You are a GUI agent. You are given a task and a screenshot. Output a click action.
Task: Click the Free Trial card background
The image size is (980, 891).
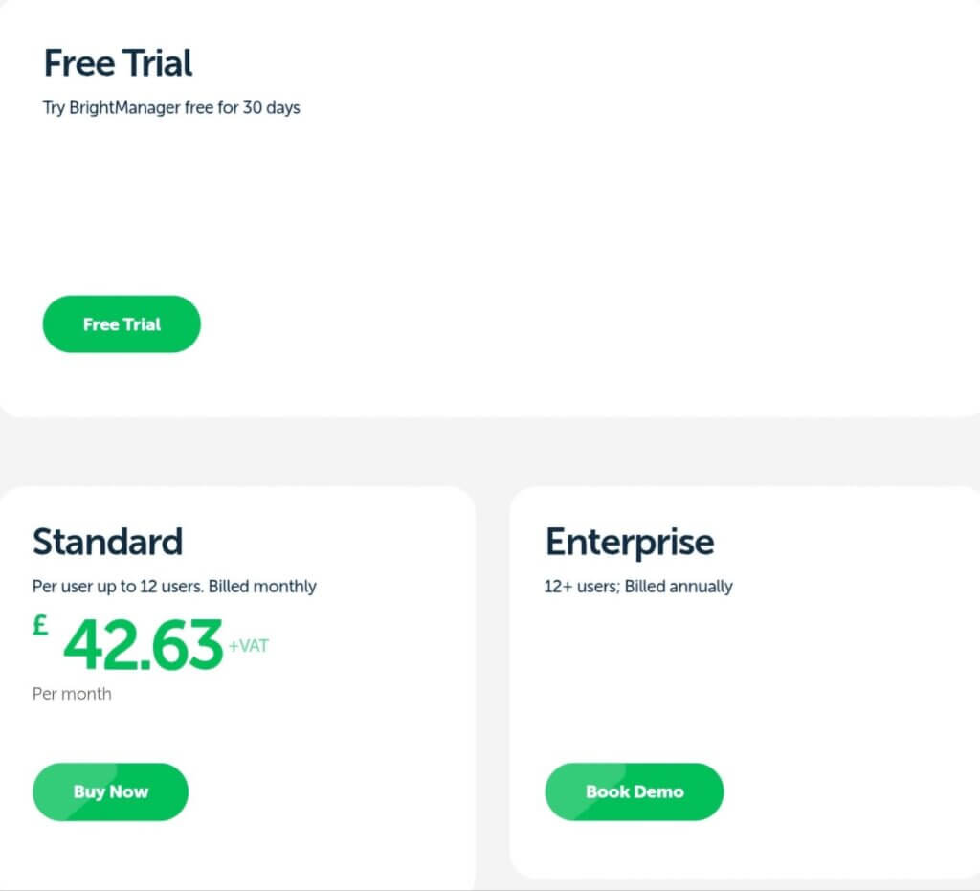point(479,211)
